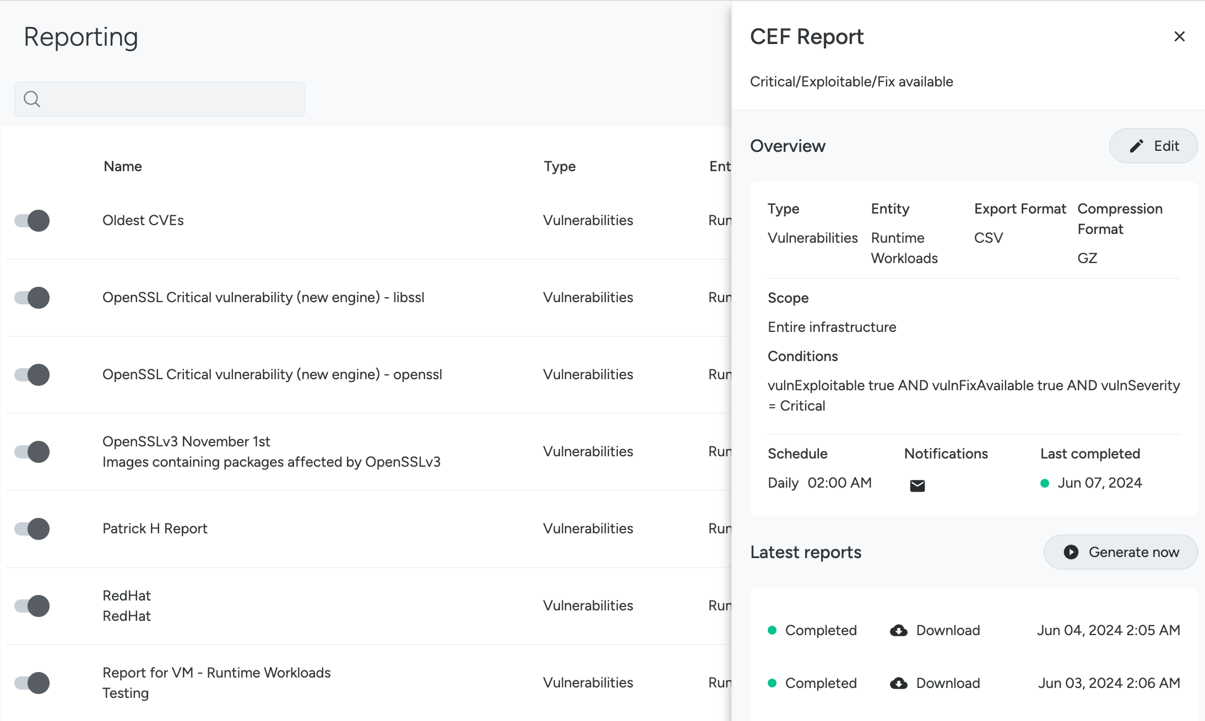Toggle OpenSSLv3 November 1st report switch
Image resolution: width=1205 pixels, height=721 pixels.
pyautogui.click(x=32, y=452)
